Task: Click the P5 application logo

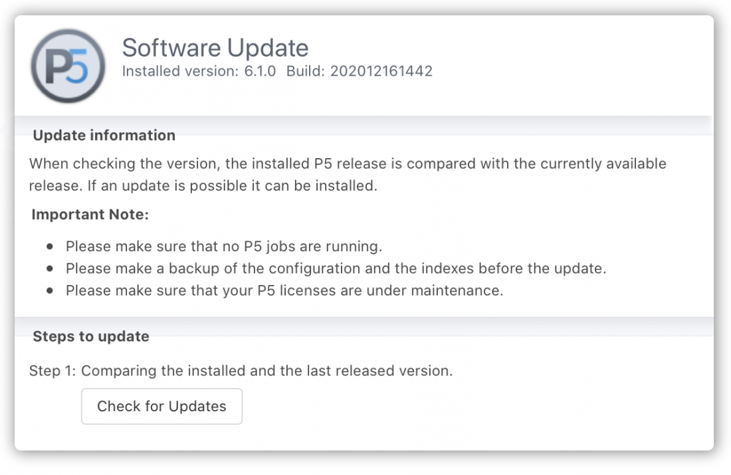Action: (68, 66)
